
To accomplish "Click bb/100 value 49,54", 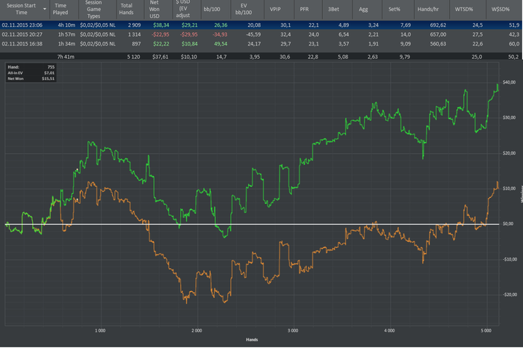I will (221, 43).
